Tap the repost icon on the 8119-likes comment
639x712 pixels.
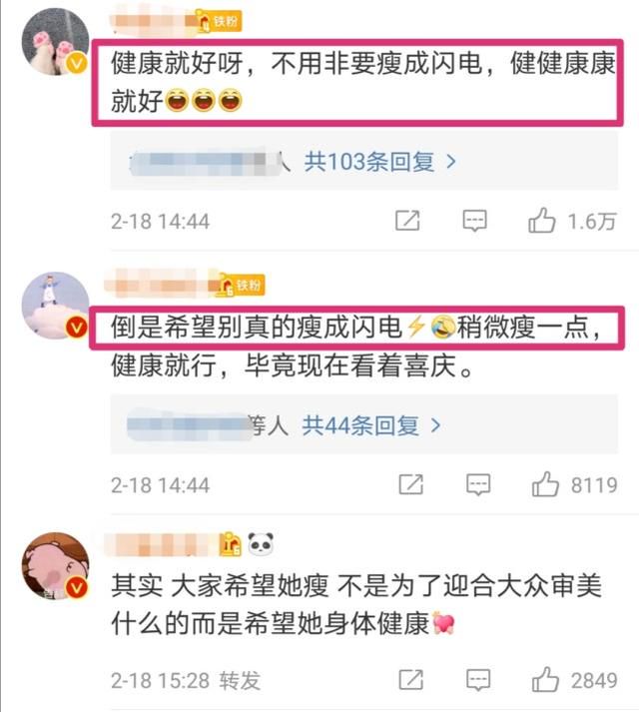coord(411,484)
